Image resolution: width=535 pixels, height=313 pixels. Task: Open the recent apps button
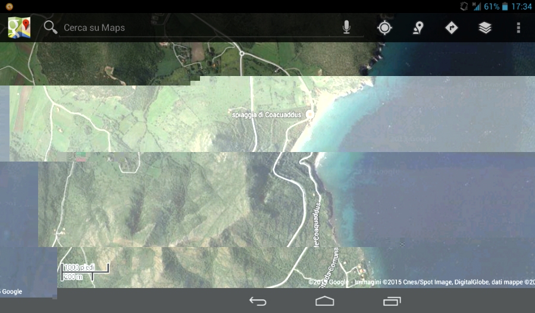[x=392, y=301]
